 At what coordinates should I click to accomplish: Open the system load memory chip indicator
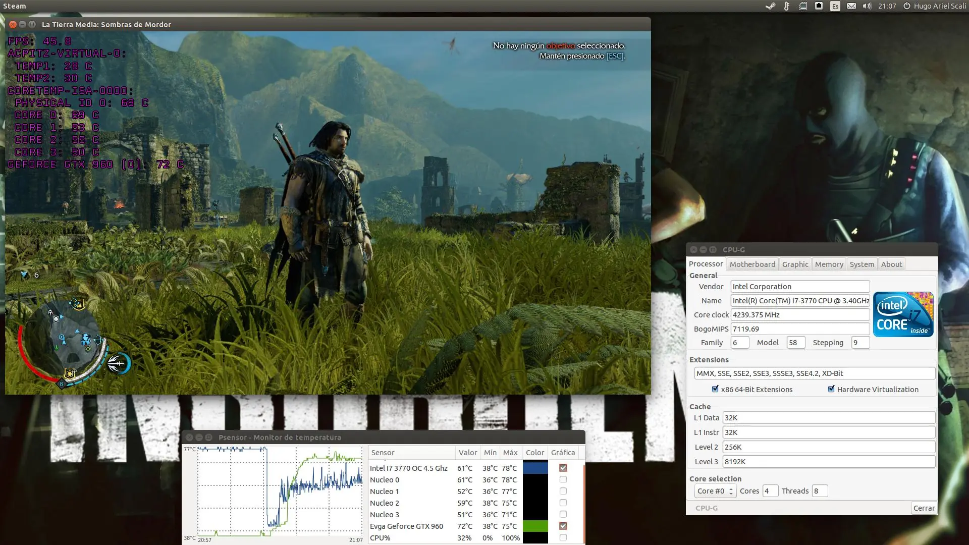[803, 6]
